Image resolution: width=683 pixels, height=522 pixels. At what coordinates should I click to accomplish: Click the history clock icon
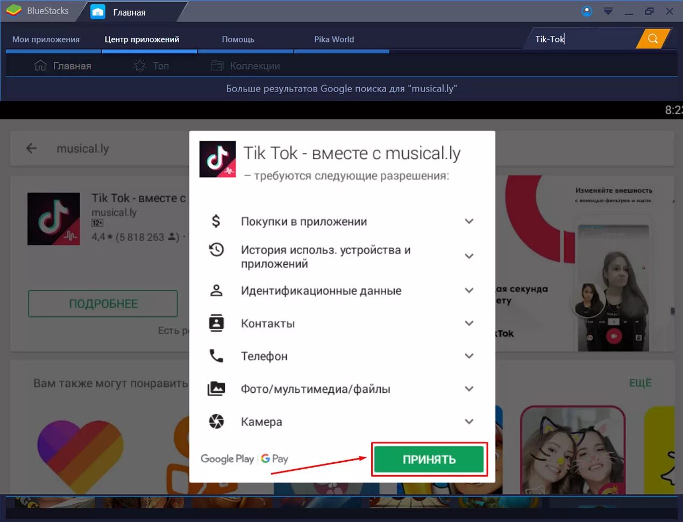tap(216, 250)
